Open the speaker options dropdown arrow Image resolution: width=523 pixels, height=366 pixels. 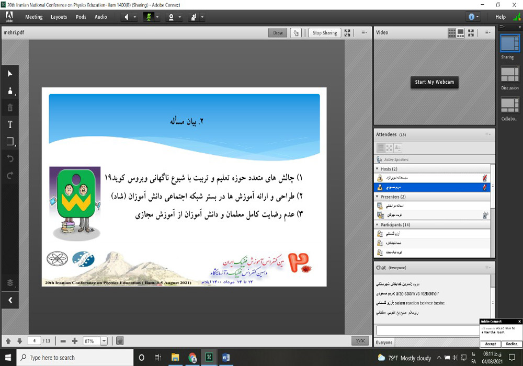point(135,17)
